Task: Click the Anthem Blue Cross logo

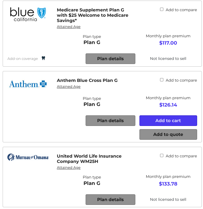Action: coord(28,84)
